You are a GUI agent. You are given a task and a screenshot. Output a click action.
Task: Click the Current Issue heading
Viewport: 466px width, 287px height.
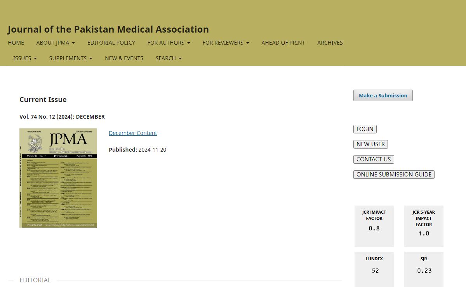pyautogui.click(x=43, y=100)
